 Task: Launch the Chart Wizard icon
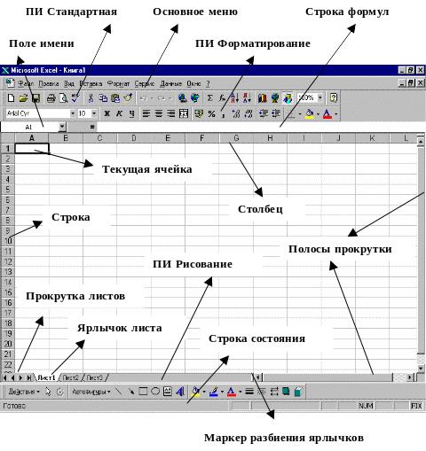[262, 98]
